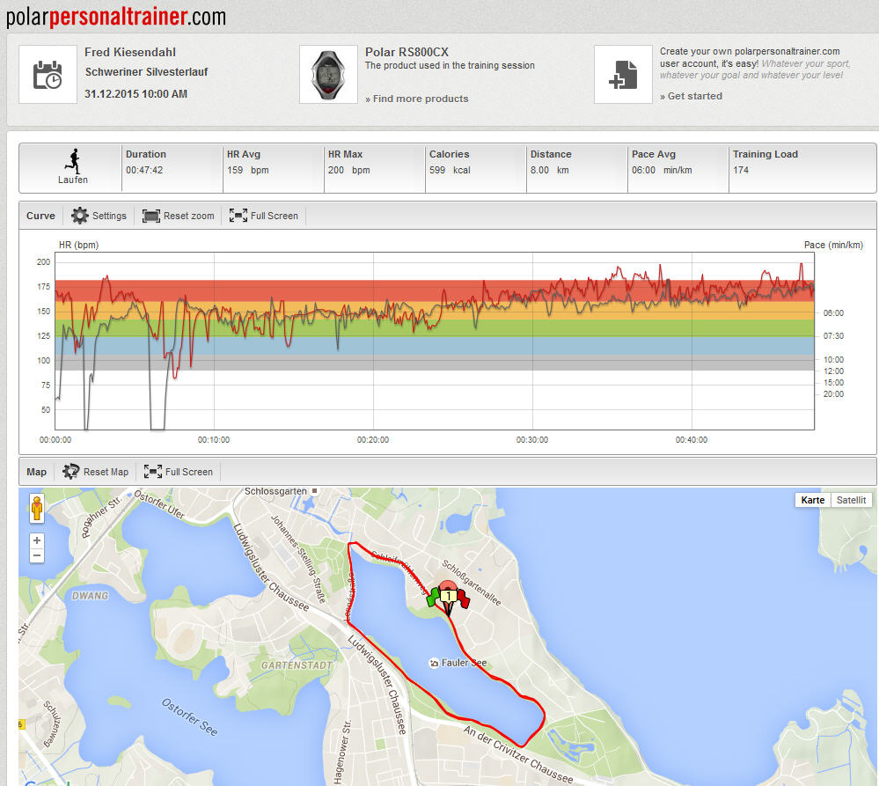The width and height of the screenshot is (879, 786).
Task: Click the Schlossgarten map label
Action: [275, 492]
